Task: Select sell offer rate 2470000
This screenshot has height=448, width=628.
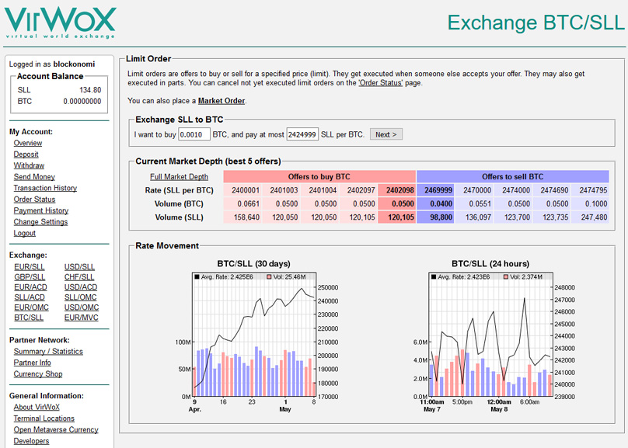Action: 474,190
